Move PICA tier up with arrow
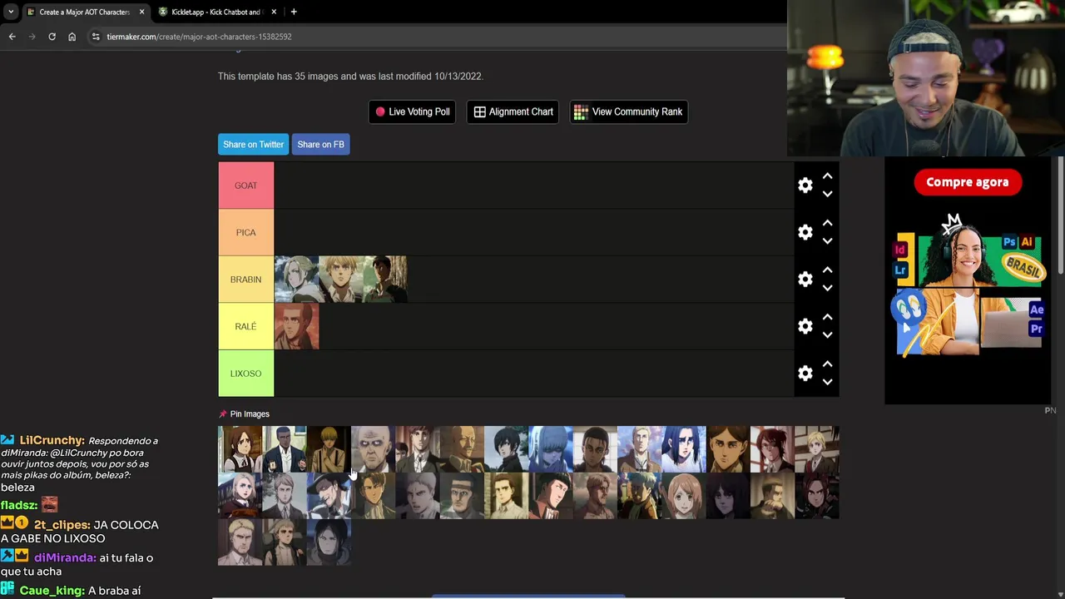This screenshot has width=1065, height=599. tap(827, 223)
